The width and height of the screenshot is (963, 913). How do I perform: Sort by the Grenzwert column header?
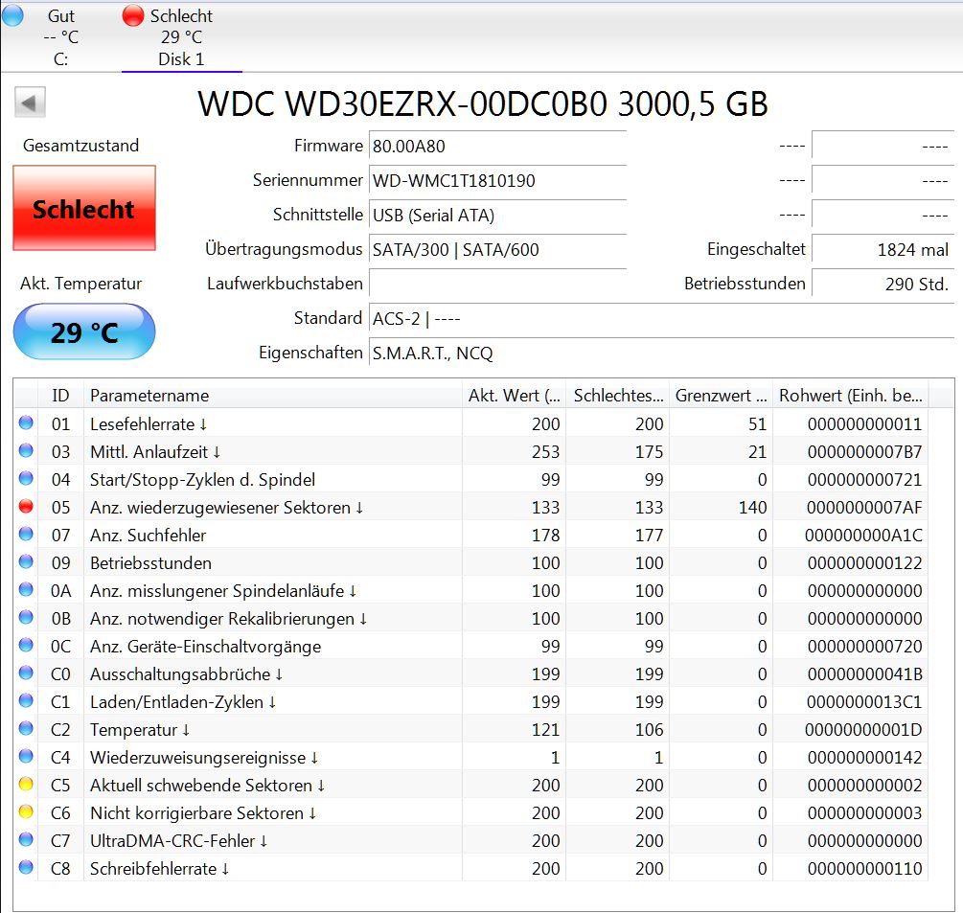721,395
